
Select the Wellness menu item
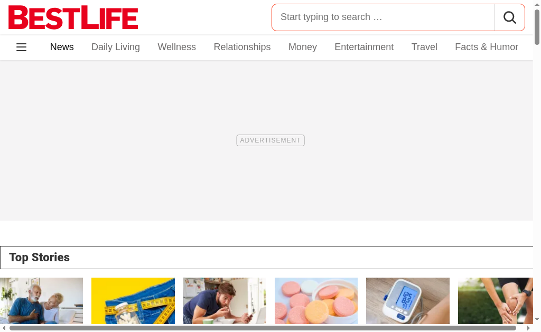click(x=176, y=47)
